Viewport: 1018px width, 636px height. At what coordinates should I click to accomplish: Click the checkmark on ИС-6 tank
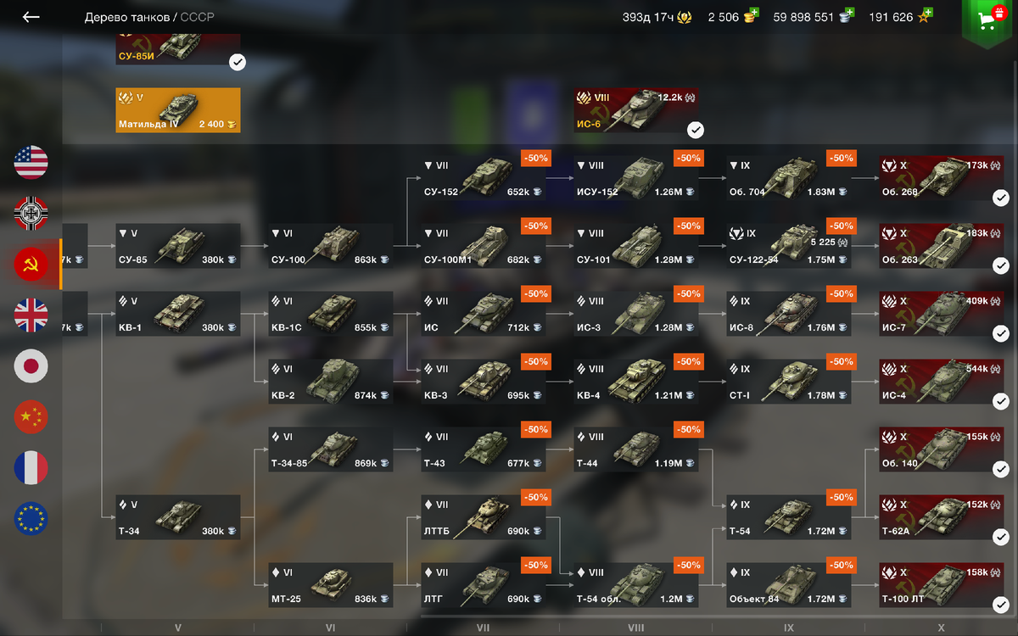click(696, 130)
